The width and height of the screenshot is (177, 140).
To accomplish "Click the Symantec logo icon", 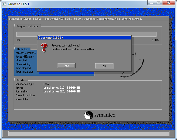I will click(x=88, y=115).
